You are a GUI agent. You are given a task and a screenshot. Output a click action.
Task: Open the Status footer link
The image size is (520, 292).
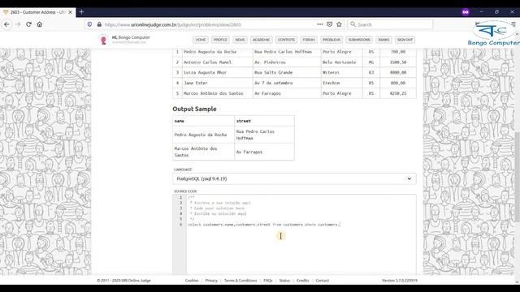tap(284, 281)
